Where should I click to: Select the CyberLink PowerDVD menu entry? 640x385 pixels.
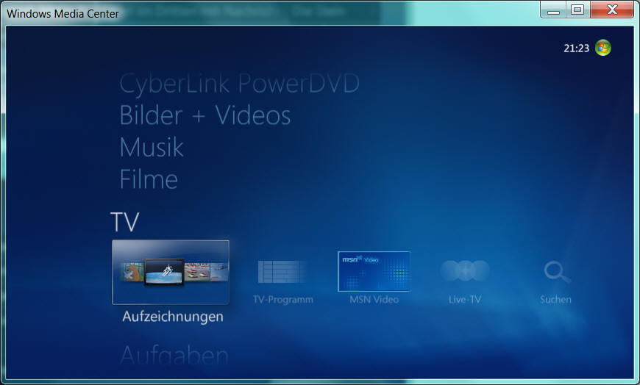pyautogui.click(x=239, y=84)
